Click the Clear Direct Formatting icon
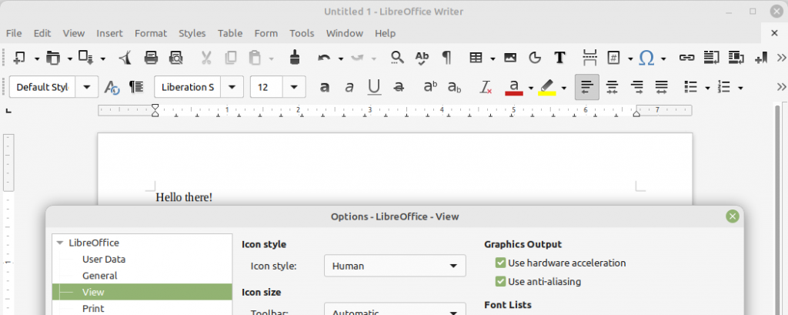788x315 pixels. tap(486, 87)
